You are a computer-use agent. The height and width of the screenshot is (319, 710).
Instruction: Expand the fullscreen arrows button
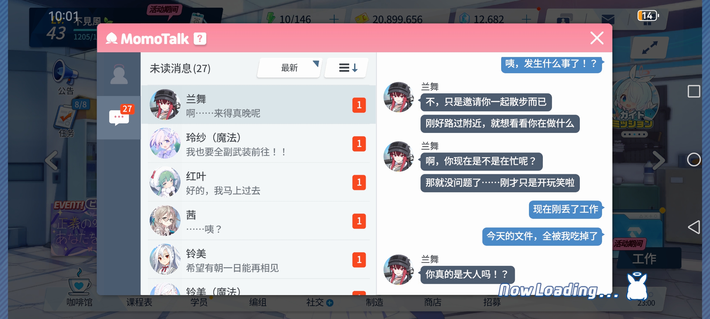click(x=650, y=48)
